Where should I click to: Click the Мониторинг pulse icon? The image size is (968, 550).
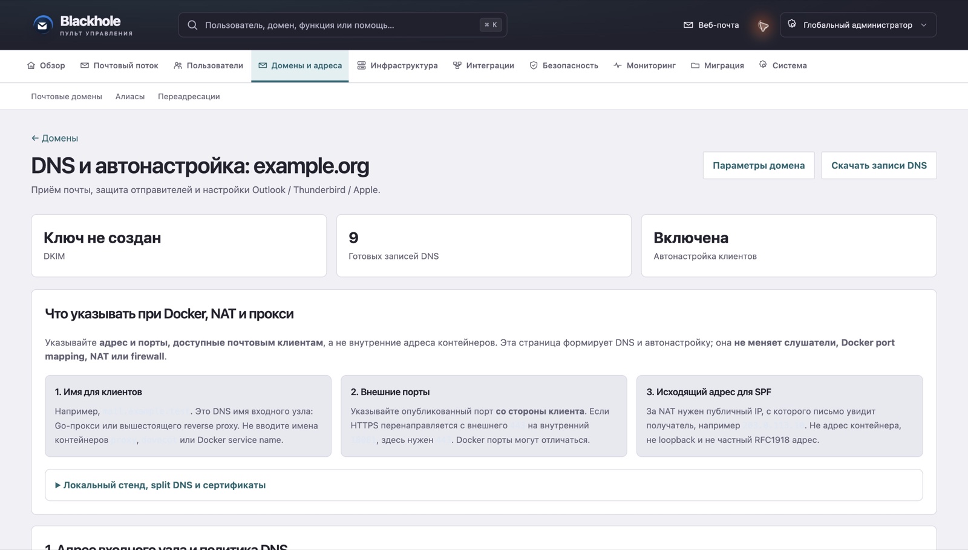click(x=617, y=65)
